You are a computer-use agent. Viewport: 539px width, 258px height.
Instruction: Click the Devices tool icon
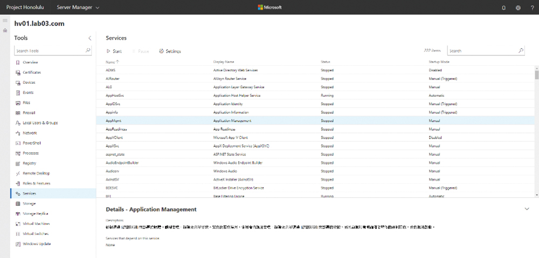point(18,83)
